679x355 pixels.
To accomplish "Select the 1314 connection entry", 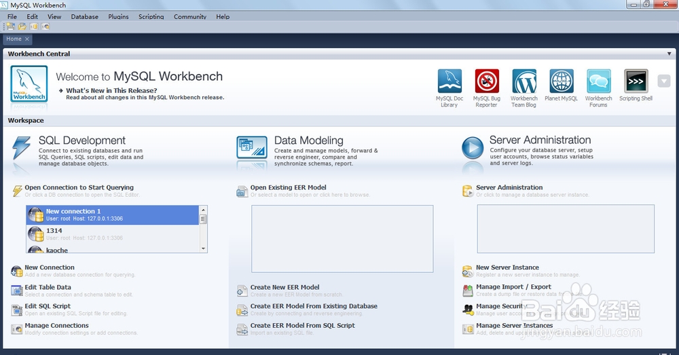I will [x=113, y=234].
